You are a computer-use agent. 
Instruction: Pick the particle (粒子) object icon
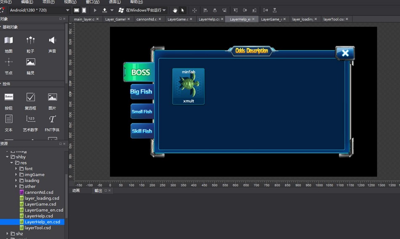pyautogui.click(x=30, y=40)
